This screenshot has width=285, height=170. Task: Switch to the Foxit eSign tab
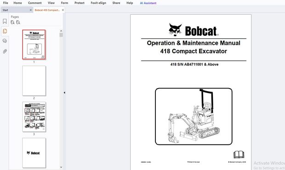pyautogui.click(x=98, y=3)
